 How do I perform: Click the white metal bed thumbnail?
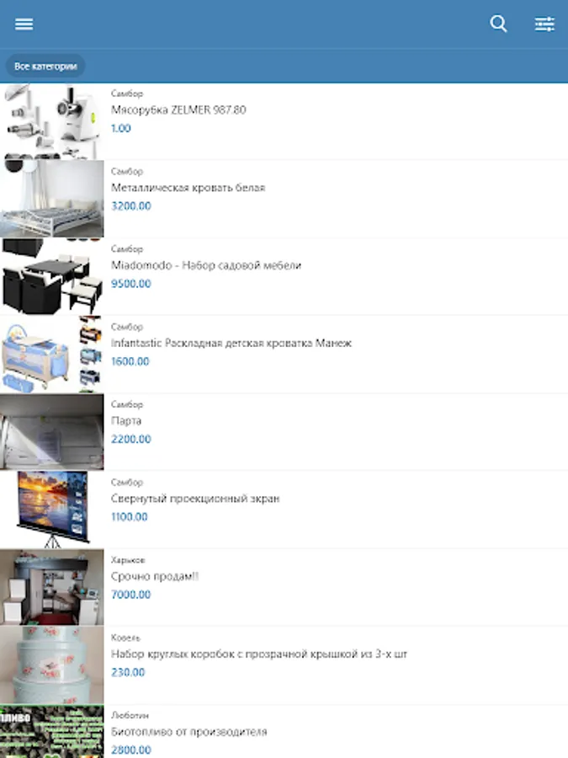51,199
